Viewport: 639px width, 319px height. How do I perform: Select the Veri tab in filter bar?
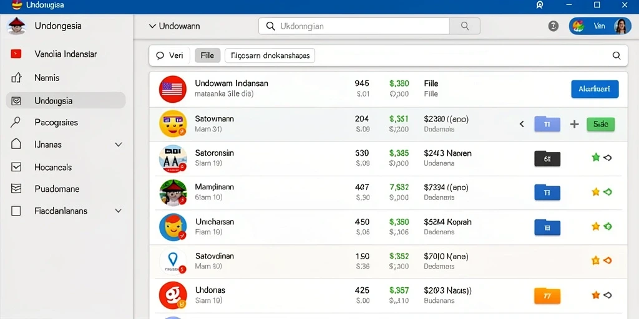tap(170, 55)
